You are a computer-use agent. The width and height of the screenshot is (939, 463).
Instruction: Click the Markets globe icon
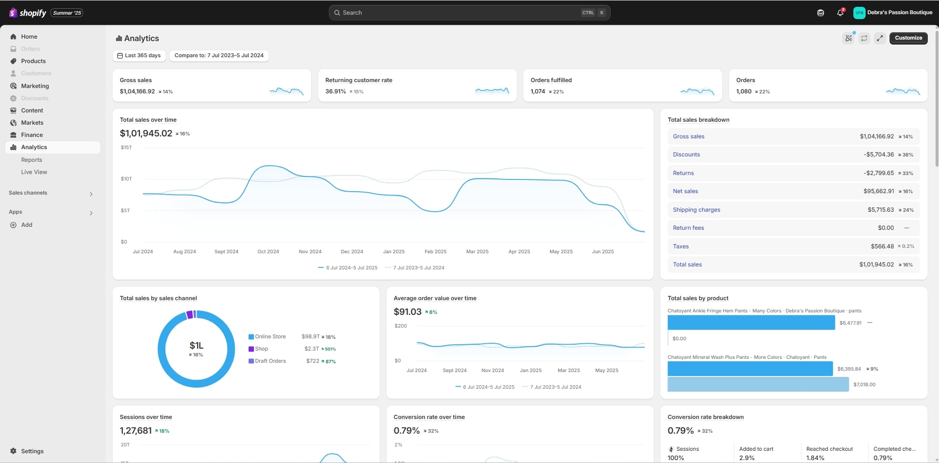click(x=13, y=123)
